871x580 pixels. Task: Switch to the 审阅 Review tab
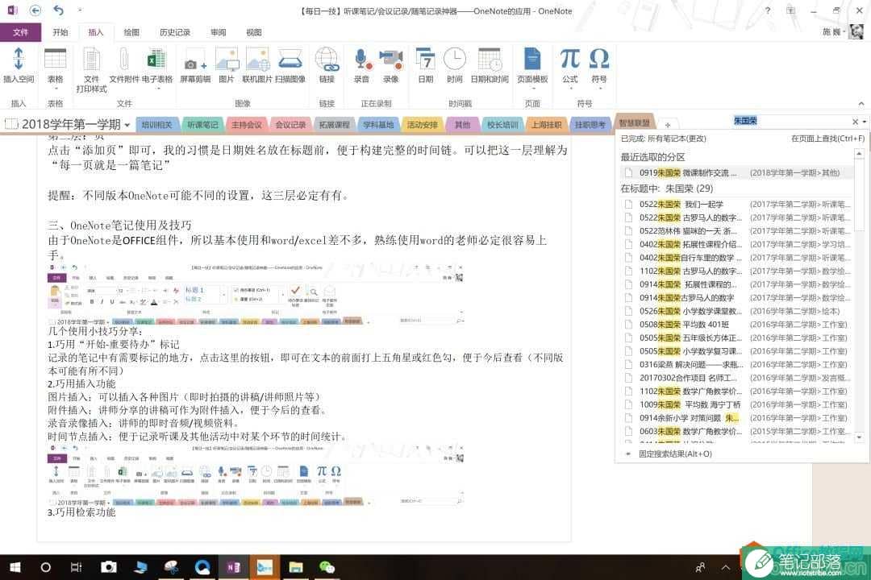tap(218, 32)
